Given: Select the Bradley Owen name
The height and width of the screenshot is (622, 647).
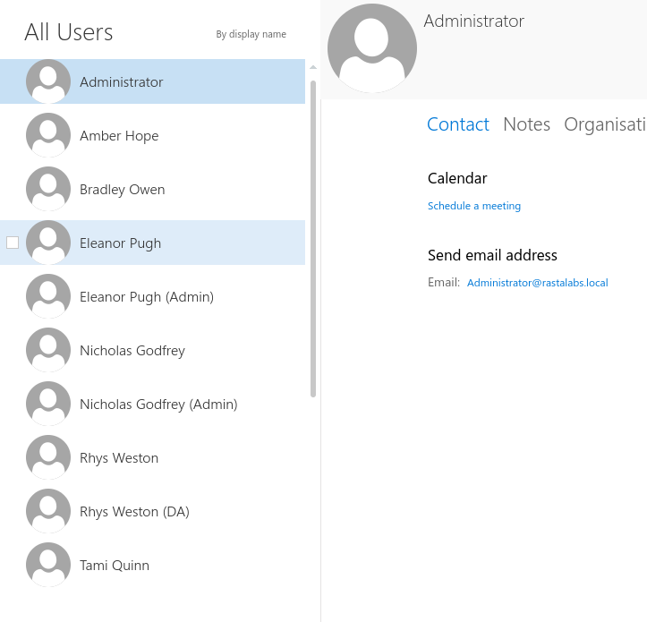Looking at the screenshot, I should pyautogui.click(x=122, y=190).
